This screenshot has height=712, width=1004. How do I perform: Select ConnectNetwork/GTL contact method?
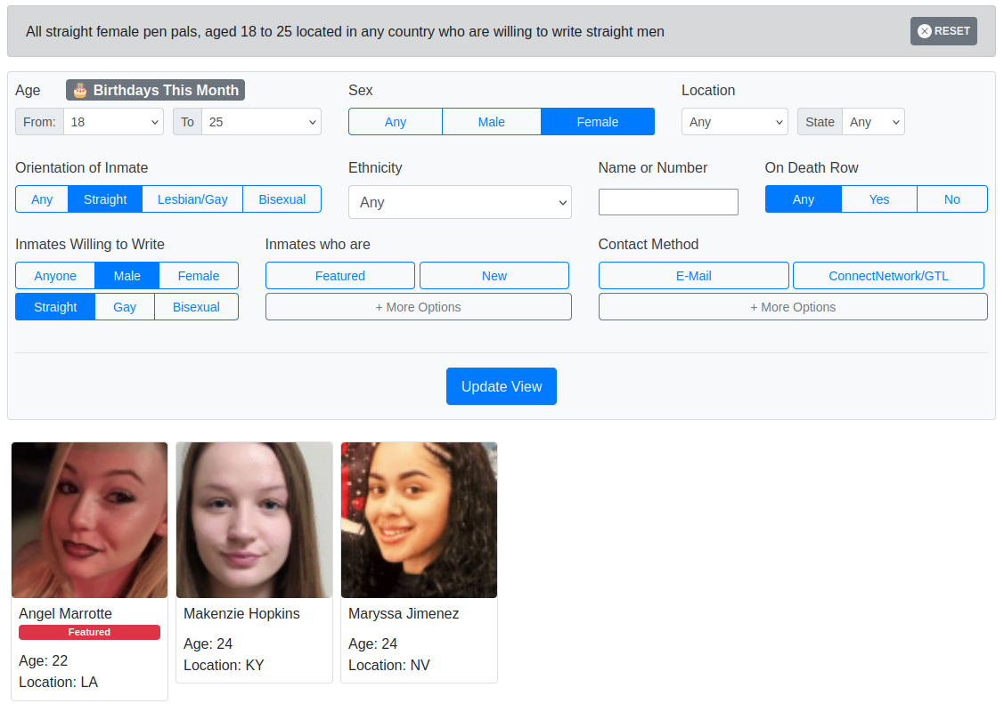(x=888, y=276)
